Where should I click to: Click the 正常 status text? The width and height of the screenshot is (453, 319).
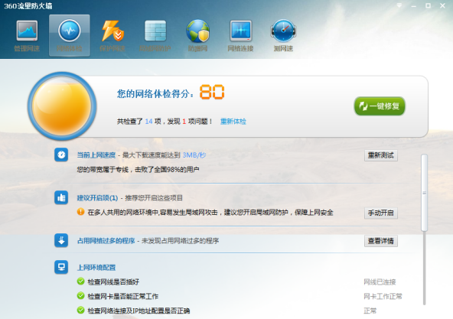click(x=370, y=311)
